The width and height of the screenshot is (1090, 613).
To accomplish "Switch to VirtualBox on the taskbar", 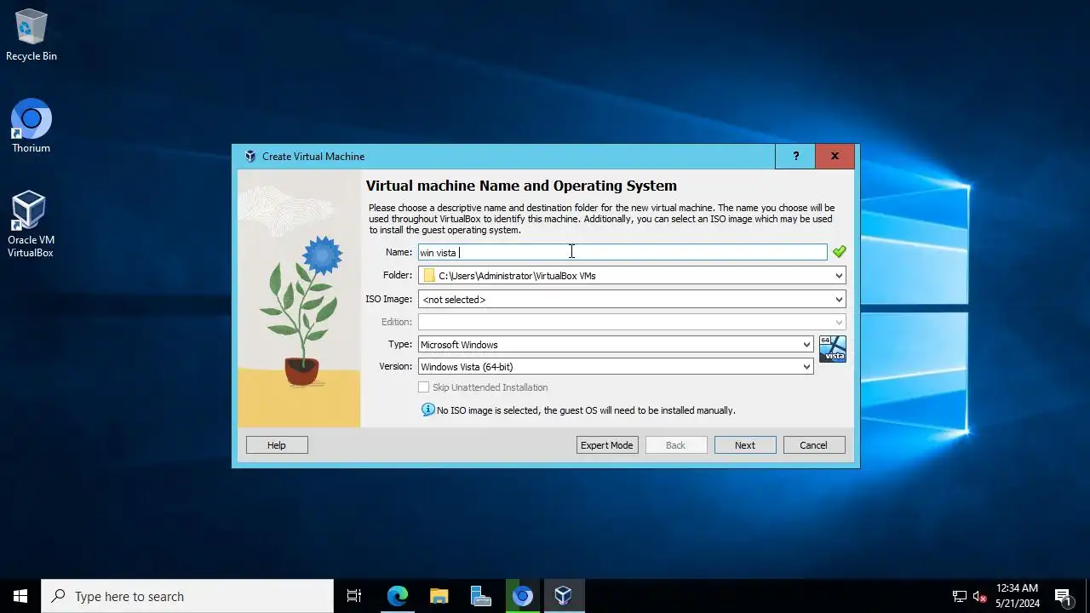I will coord(563,596).
